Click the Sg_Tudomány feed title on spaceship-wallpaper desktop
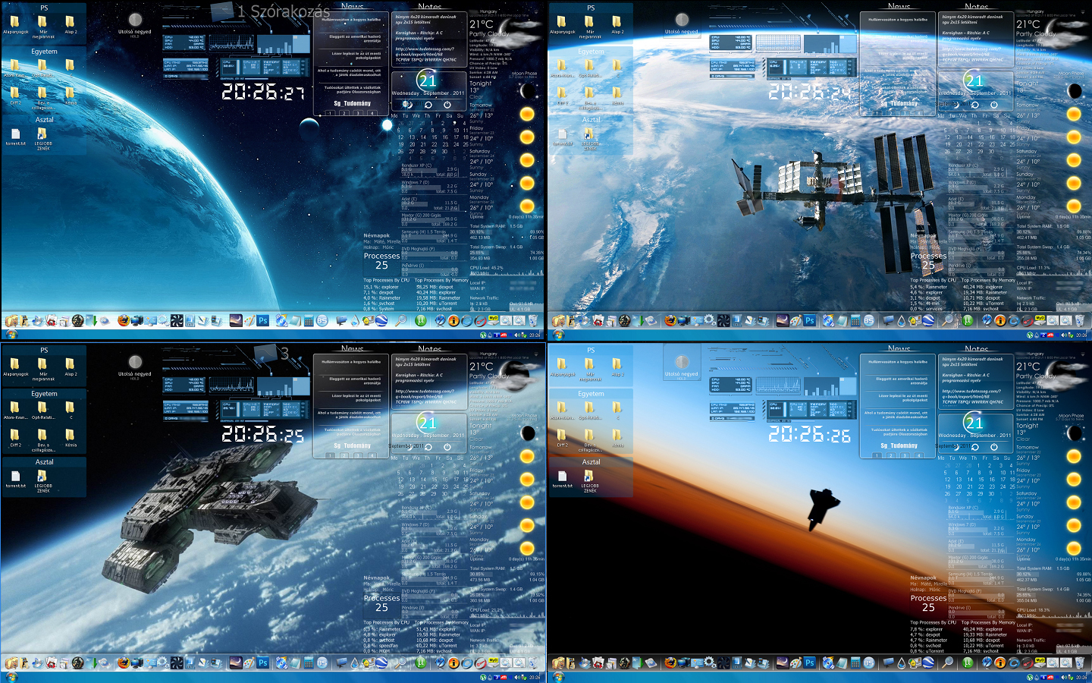 [x=353, y=445]
